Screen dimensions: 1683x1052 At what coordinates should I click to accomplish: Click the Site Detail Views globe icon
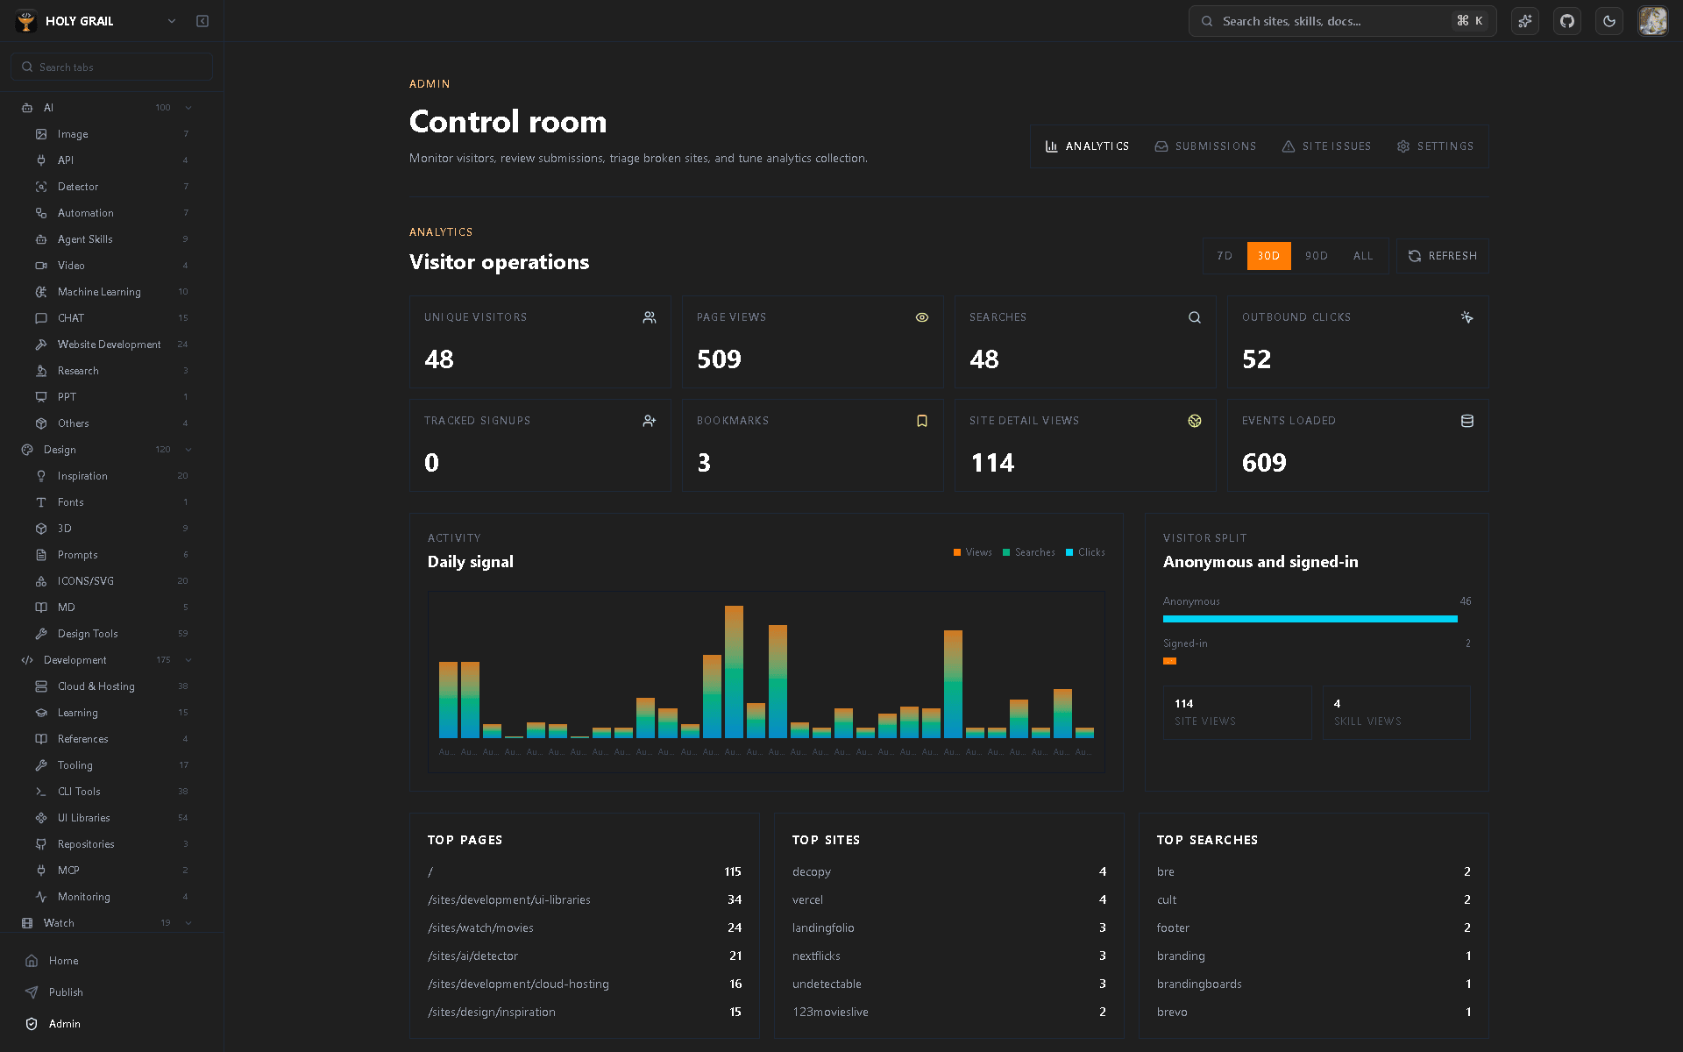click(1195, 421)
